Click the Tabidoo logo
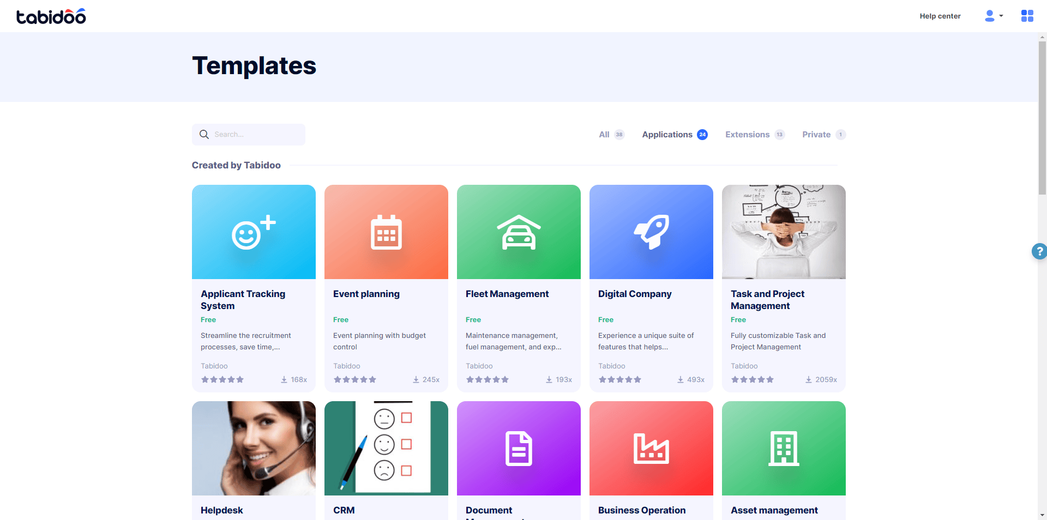The height and width of the screenshot is (520, 1047). coord(51,16)
